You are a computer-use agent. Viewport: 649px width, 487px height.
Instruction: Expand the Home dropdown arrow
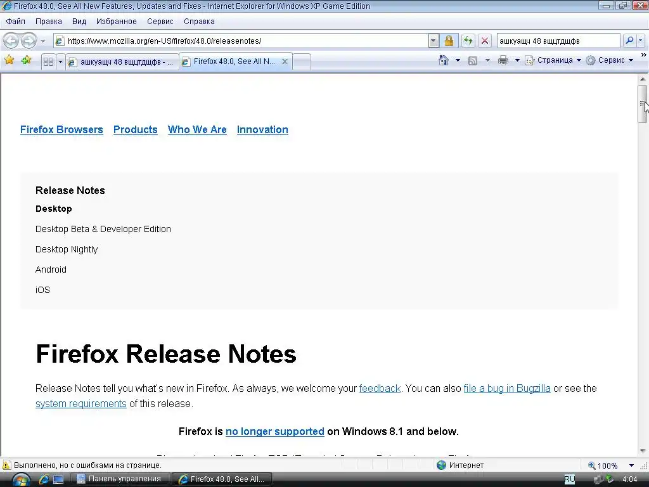point(458,60)
